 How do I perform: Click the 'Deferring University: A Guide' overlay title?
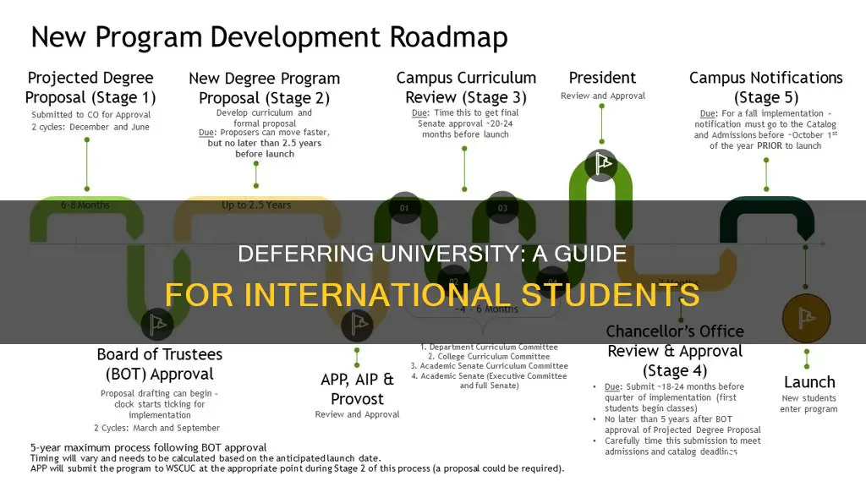point(432,254)
